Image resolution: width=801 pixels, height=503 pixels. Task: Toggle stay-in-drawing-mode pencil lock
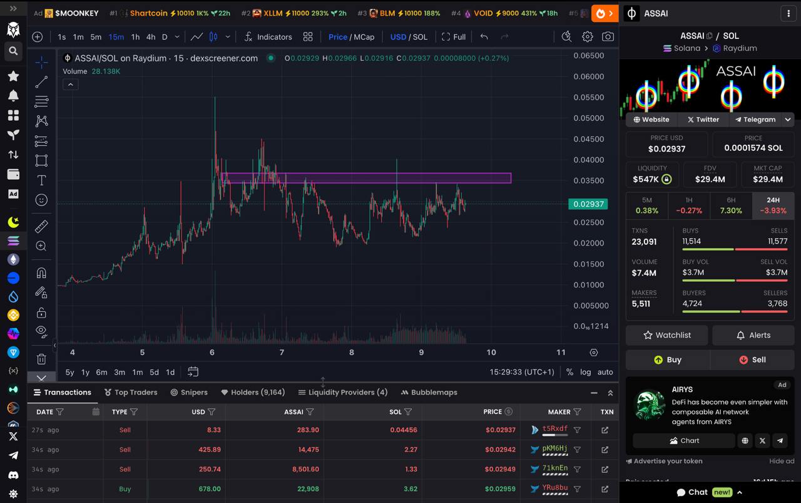[41, 292]
